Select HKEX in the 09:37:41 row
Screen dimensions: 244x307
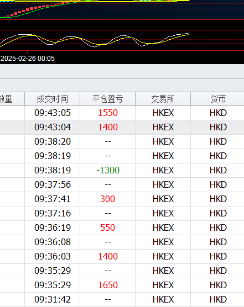coord(163,199)
